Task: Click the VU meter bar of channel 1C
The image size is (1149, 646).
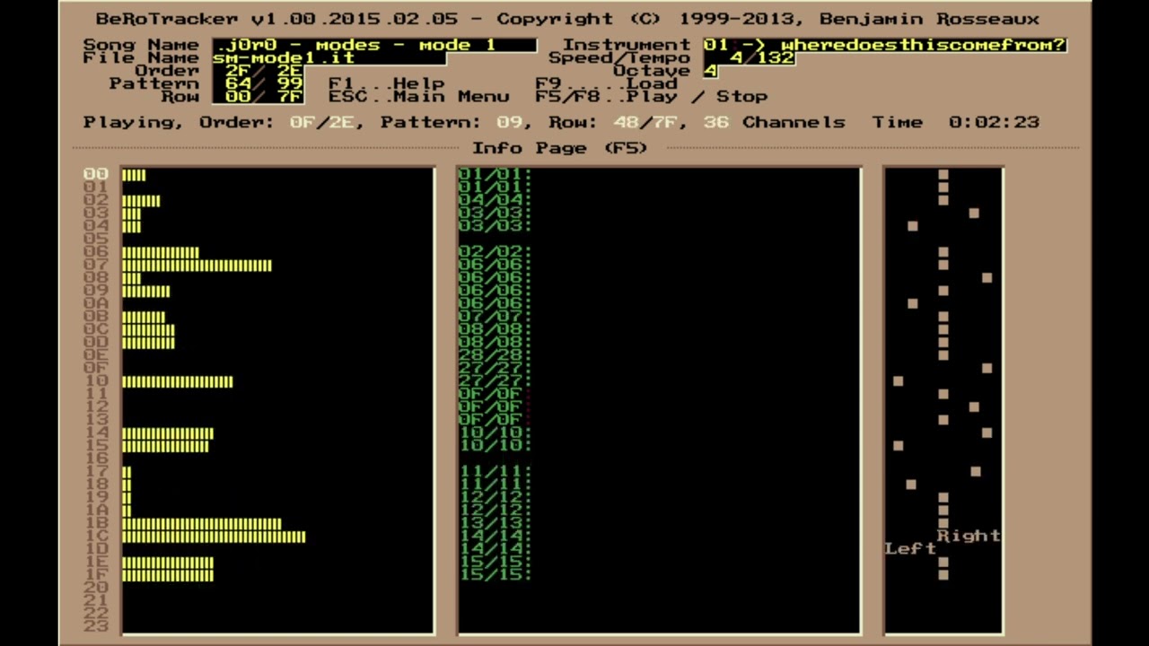Action: point(214,537)
